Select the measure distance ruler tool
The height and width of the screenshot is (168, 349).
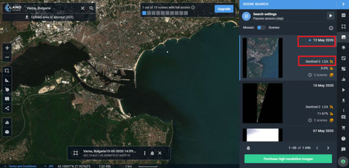[x=7, y=80]
